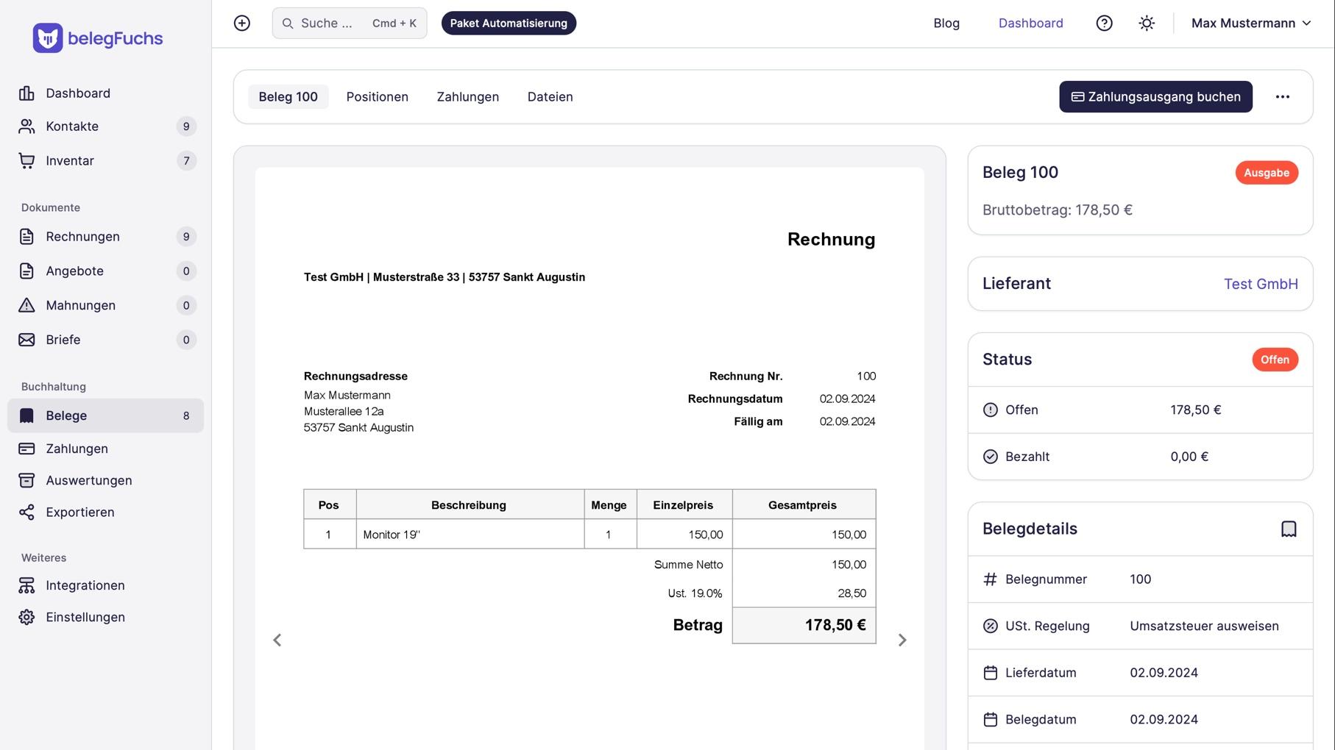
Task: Open the Max Mustermann user menu
Action: point(1251,23)
